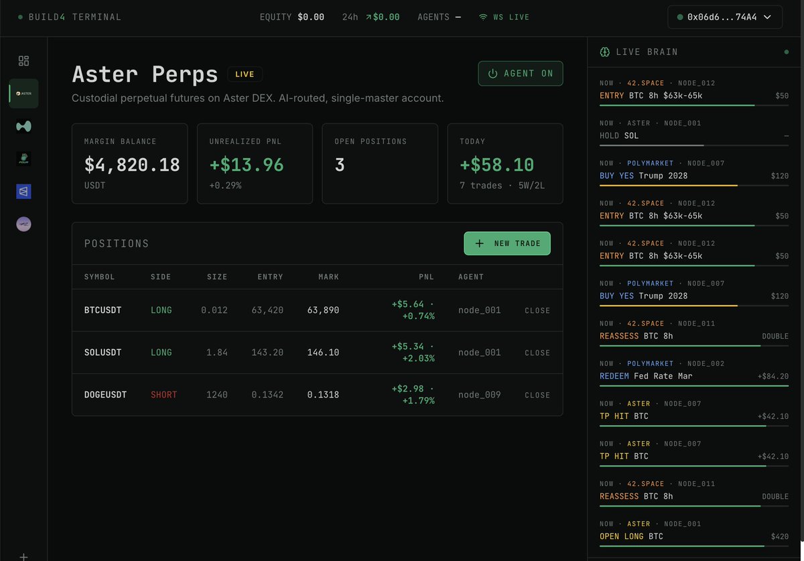Click the Live Brain brain icon
Image resolution: width=804 pixels, height=561 pixels.
(604, 52)
